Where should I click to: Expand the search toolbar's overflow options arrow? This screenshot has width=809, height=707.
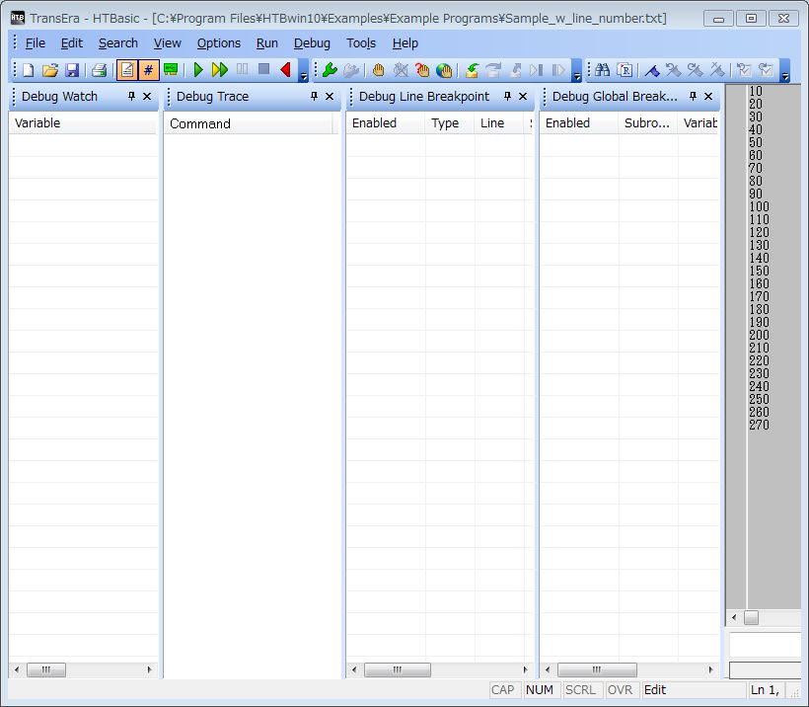[784, 71]
